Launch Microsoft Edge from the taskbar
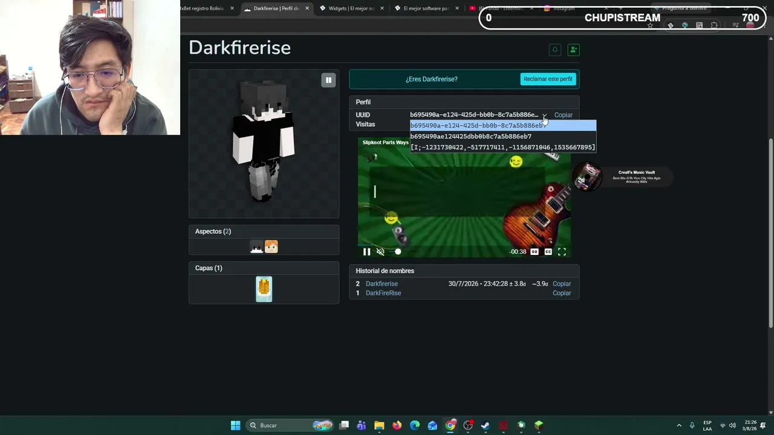Viewport: 774px width, 435px height. pyautogui.click(x=415, y=425)
